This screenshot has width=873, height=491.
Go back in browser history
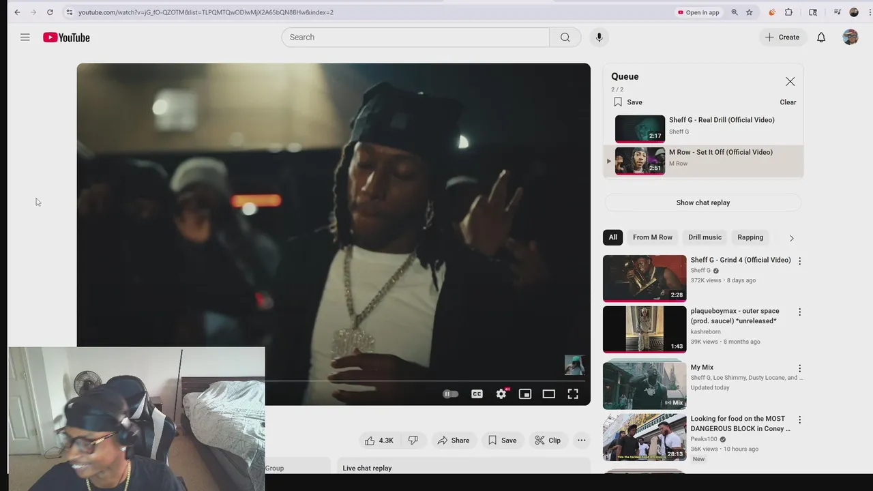tap(17, 12)
